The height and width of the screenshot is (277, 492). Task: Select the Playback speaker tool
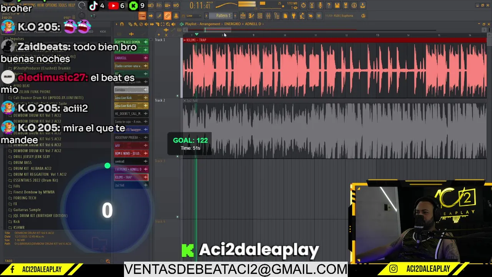click(x=173, y=24)
